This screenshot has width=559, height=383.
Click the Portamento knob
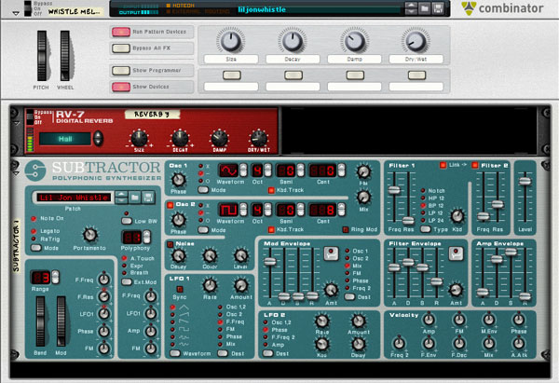coord(89,235)
